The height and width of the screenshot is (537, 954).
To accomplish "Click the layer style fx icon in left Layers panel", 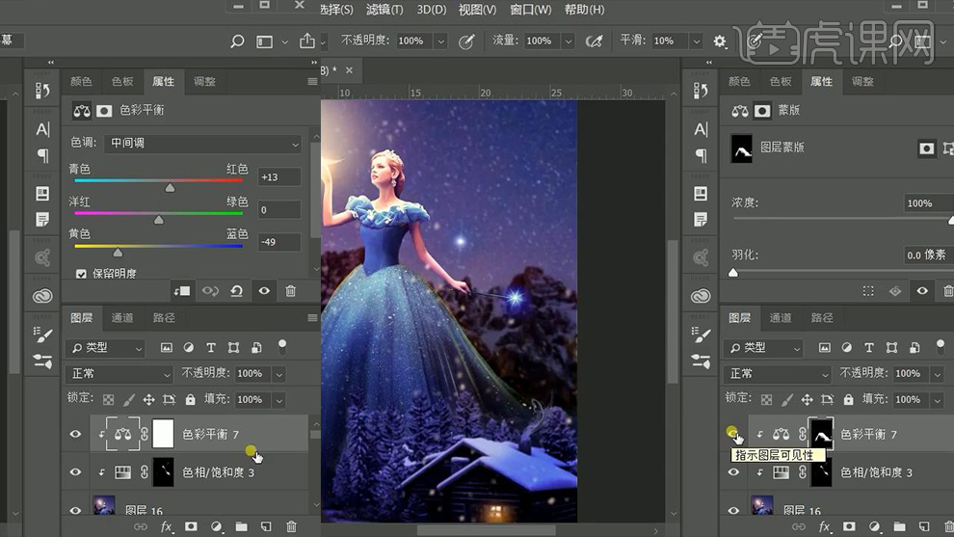I will (x=166, y=526).
